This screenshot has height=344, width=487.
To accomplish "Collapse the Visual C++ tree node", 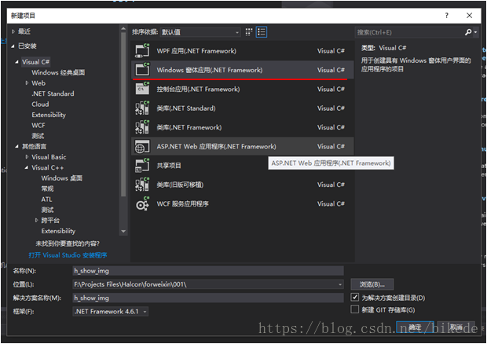I will click(27, 167).
